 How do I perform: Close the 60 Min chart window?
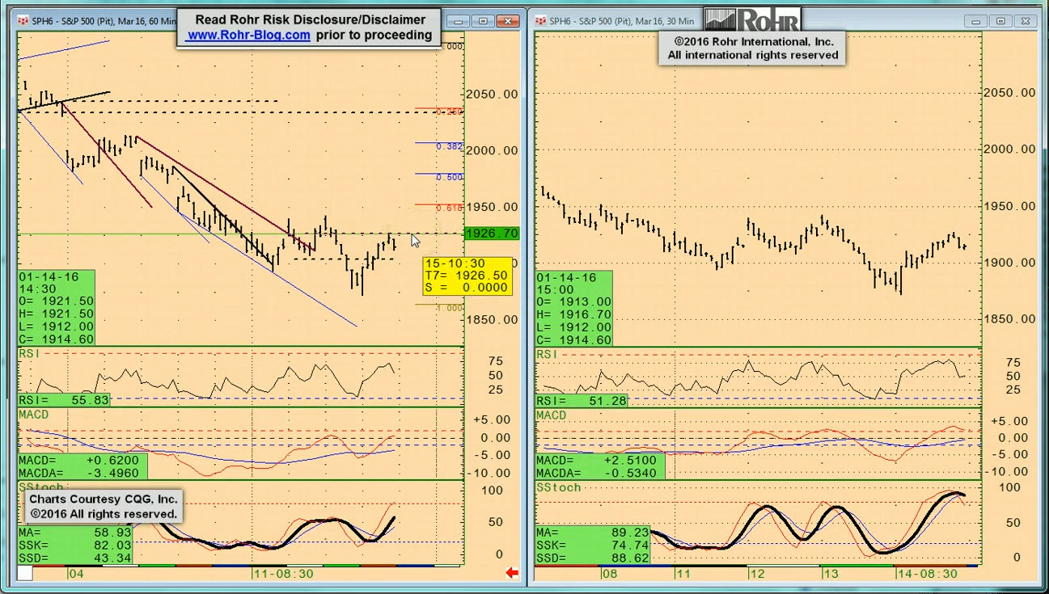click(508, 21)
